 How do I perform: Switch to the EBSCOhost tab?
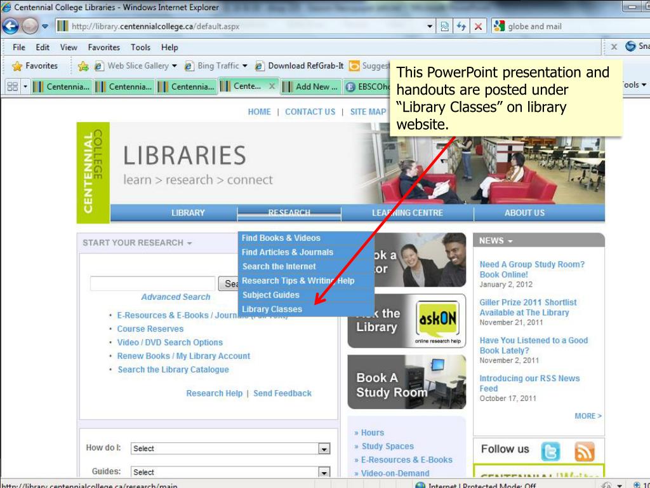click(368, 86)
